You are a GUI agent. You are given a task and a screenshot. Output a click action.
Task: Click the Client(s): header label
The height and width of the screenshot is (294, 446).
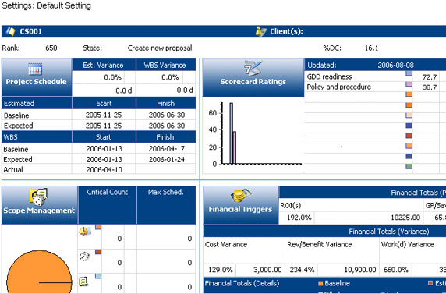[286, 31]
